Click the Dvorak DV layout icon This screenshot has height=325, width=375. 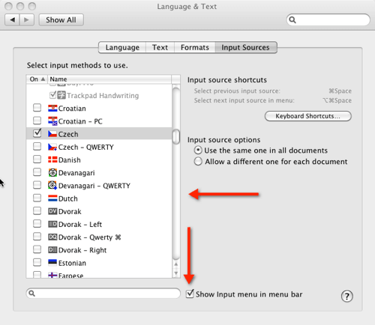pyautogui.click(x=52, y=211)
